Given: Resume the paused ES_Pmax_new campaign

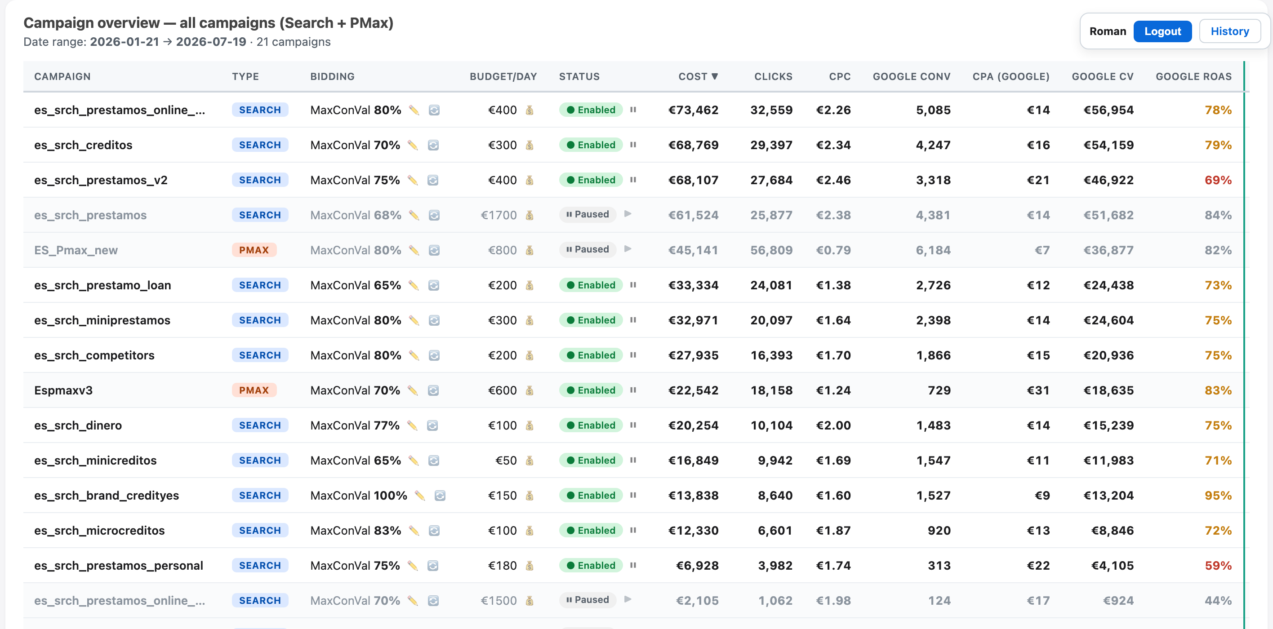Looking at the screenshot, I should (628, 249).
